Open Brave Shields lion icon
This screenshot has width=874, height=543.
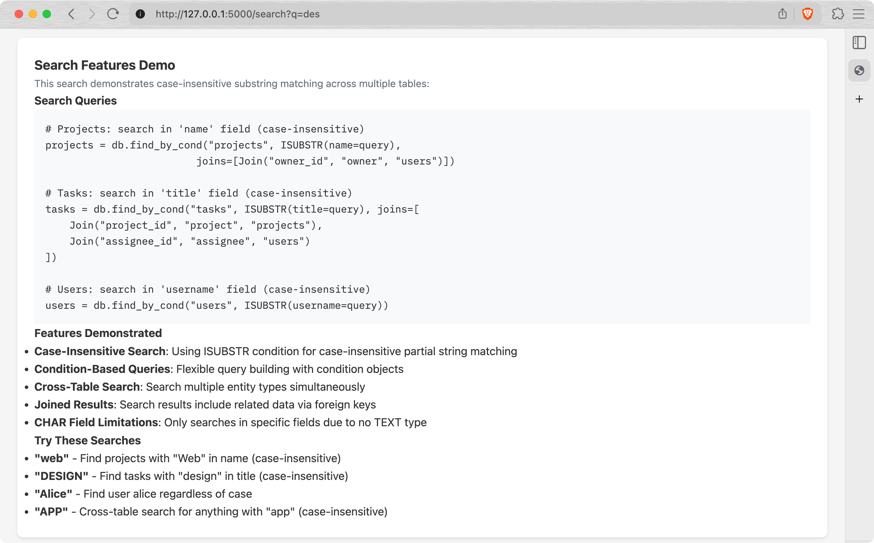click(x=807, y=14)
